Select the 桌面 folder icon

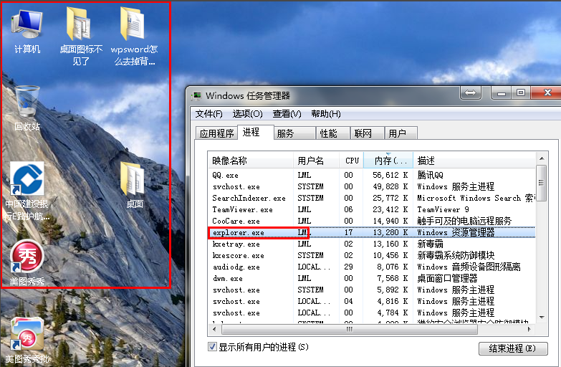point(135,185)
